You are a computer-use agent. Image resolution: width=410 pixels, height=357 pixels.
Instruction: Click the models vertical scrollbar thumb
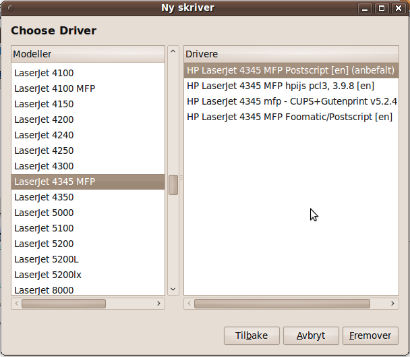[173, 185]
